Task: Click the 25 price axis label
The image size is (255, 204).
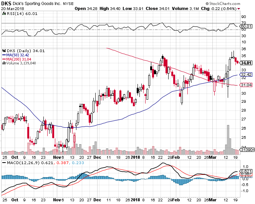Action: pyautogui.click(x=243, y=138)
